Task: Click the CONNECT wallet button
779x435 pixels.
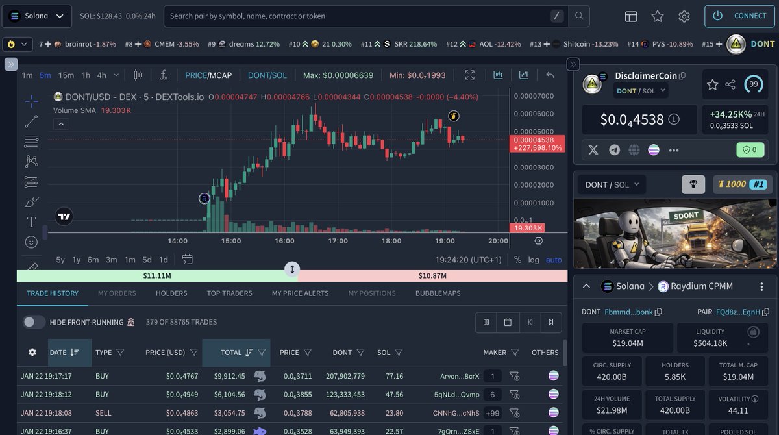Action: [x=739, y=16]
